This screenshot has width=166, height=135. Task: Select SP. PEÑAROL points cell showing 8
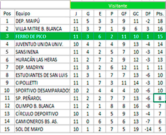(x=159, y=98)
